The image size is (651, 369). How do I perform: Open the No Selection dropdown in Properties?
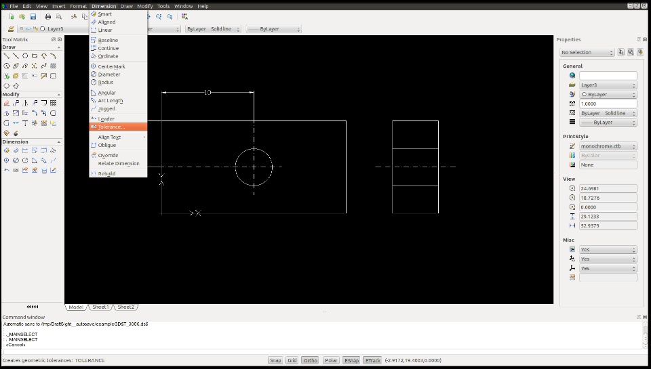tap(587, 52)
